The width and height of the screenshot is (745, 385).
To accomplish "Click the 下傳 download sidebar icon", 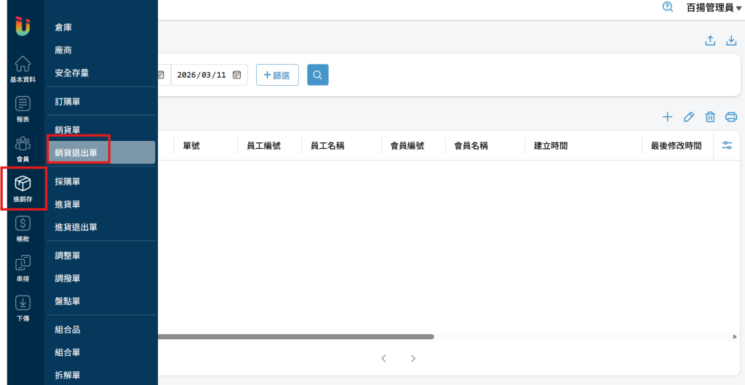I will (x=23, y=307).
